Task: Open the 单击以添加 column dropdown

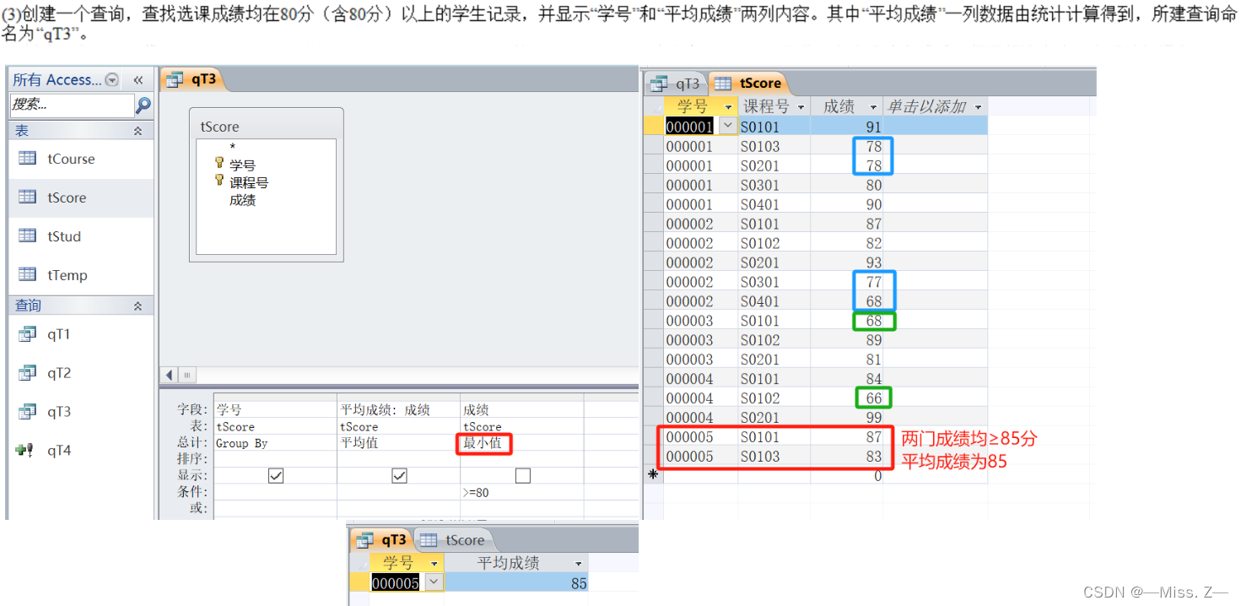Action: click(979, 107)
